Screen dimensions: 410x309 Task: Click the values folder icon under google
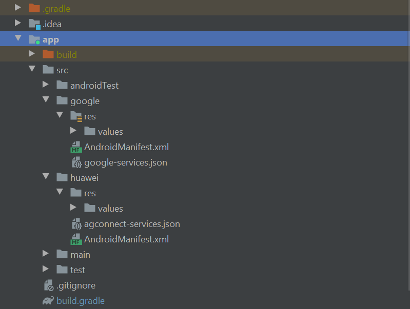click(x=90, y=131)
